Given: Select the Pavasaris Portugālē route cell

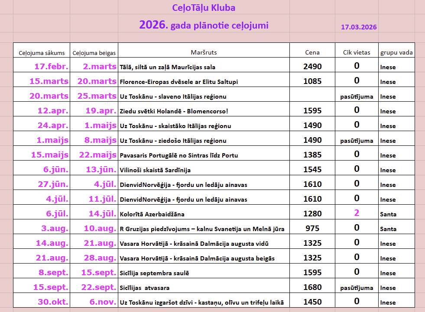Looking at the screenshot, I should click(178, 155).
